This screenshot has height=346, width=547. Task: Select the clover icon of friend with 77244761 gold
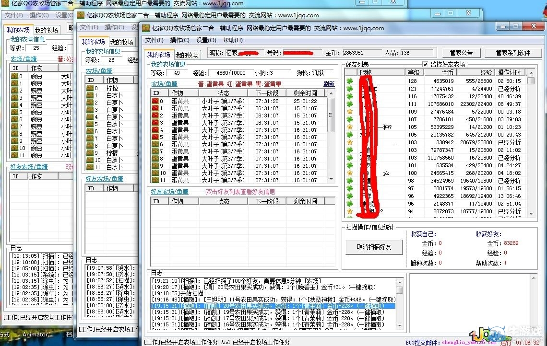[350, 89]
